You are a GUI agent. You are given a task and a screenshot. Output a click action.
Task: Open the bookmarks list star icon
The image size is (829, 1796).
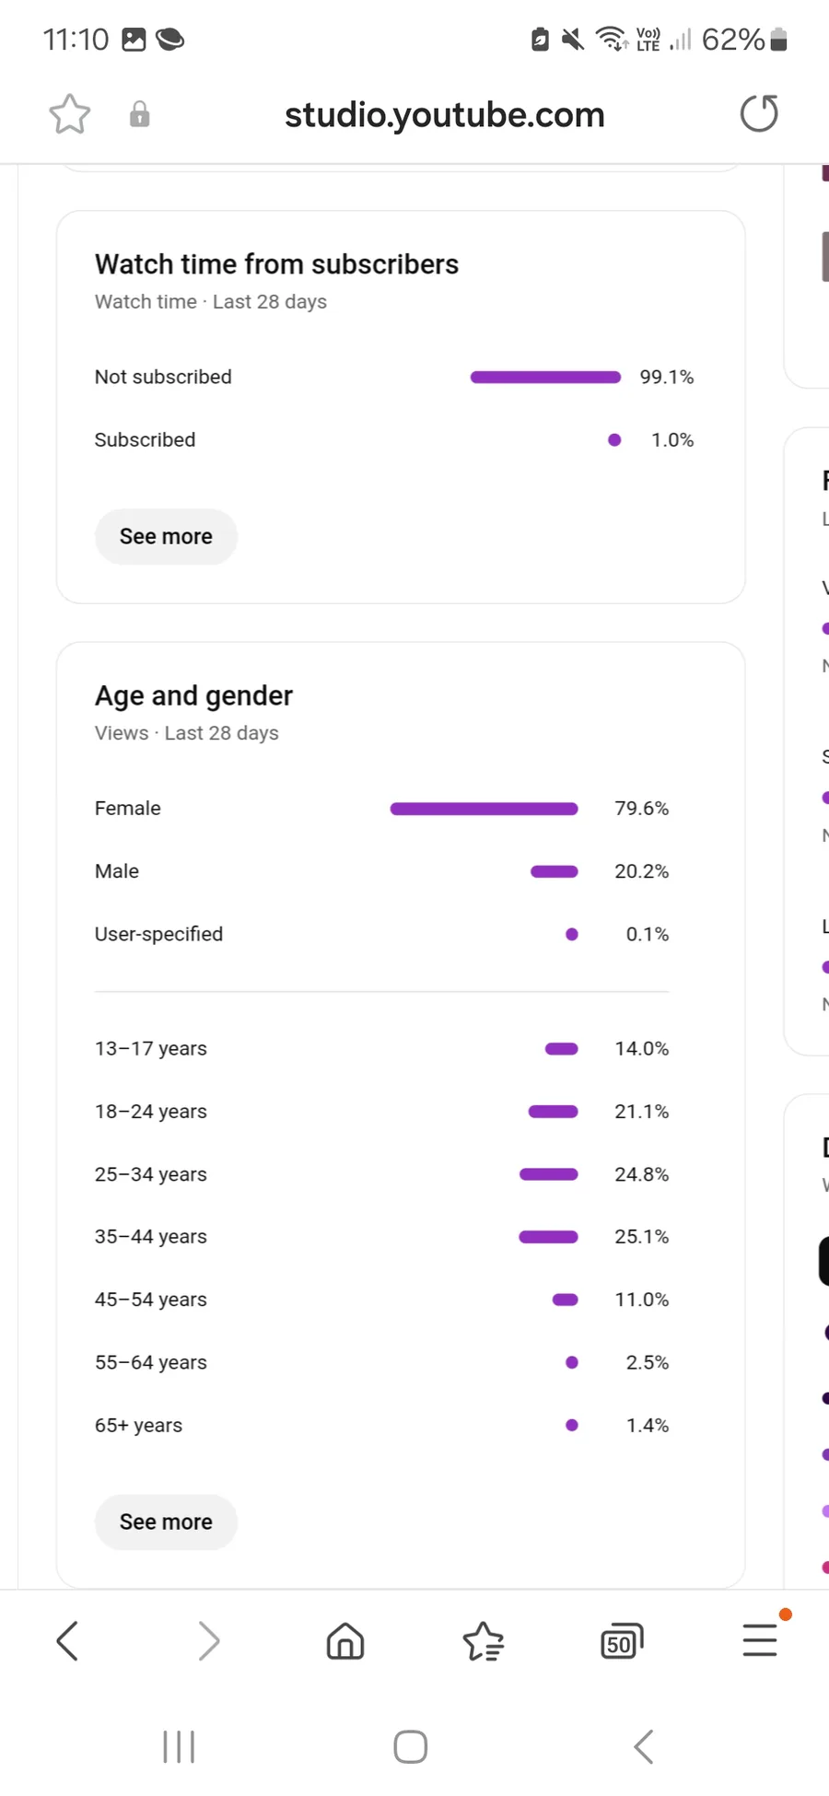(x=483, y=1640)
